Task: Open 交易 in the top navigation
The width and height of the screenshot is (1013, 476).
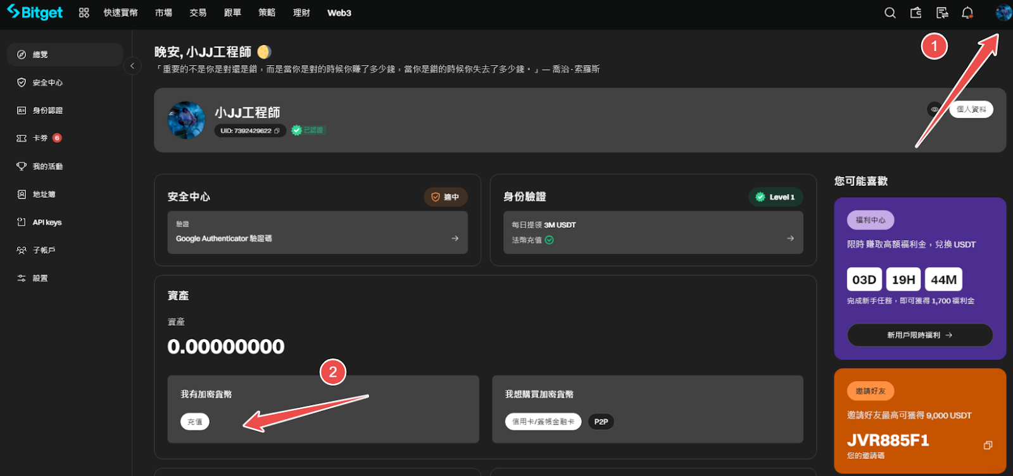Action: [198, 13]
